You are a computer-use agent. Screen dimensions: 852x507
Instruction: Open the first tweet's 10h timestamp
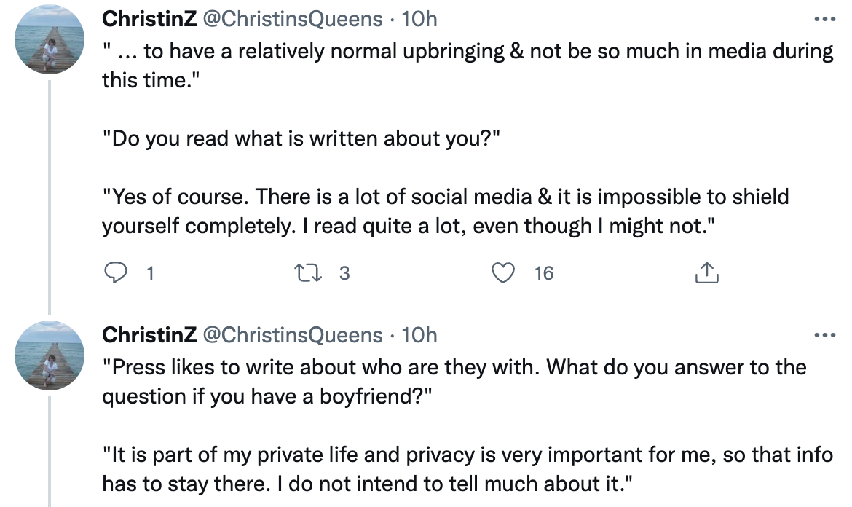pos(419,18)
